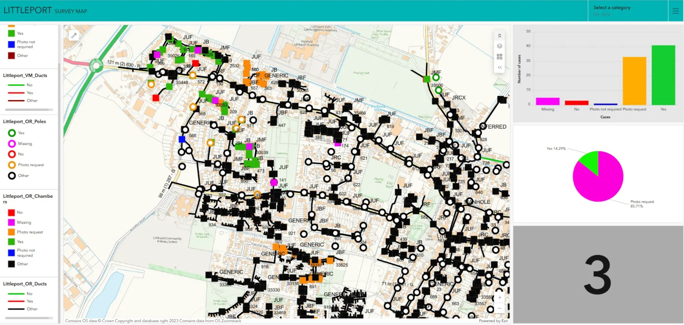
Task: Click the Cases axis title under bar chart
Action: (x=605, y=117)
